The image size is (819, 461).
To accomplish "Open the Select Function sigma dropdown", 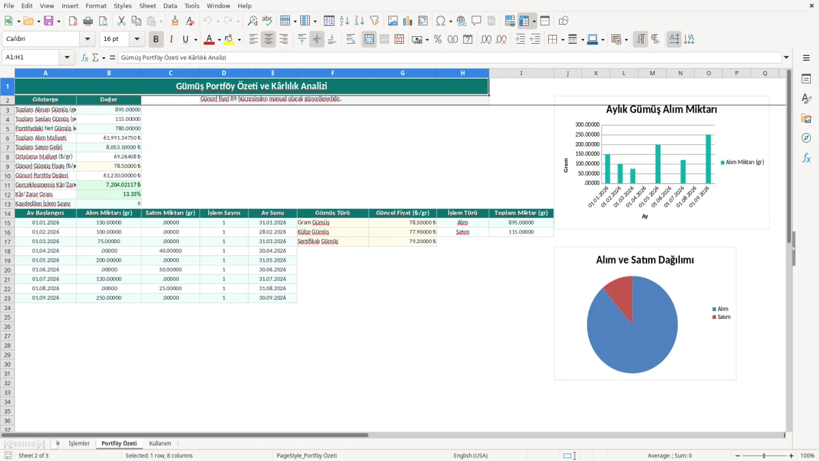I will (104, 57).
